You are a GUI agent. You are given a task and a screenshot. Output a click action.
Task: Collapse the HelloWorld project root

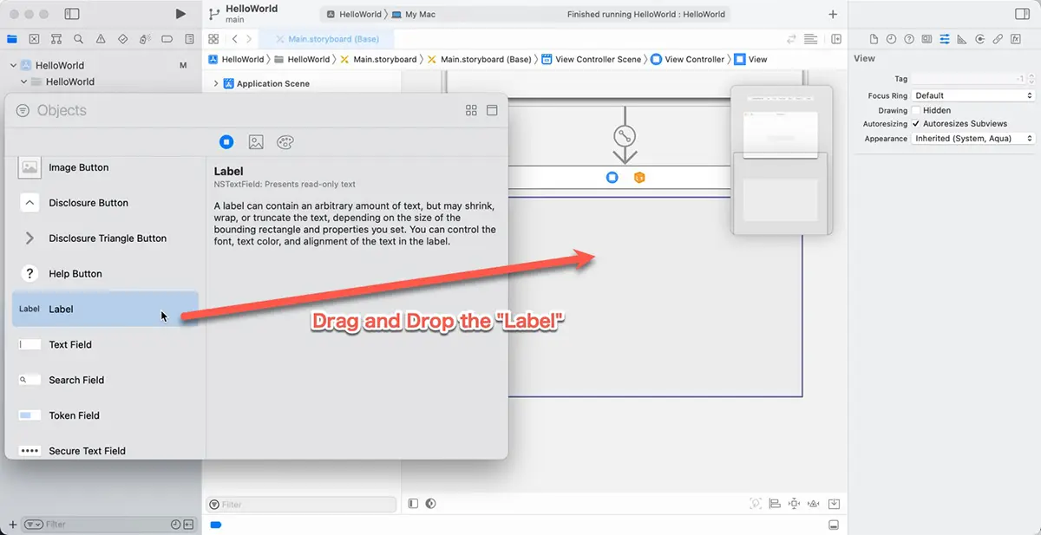point(13,65)
